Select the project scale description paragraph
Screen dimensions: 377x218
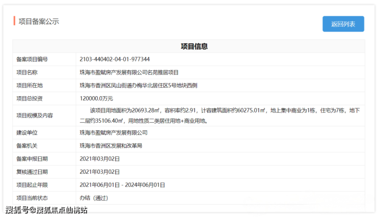(219, 116)
